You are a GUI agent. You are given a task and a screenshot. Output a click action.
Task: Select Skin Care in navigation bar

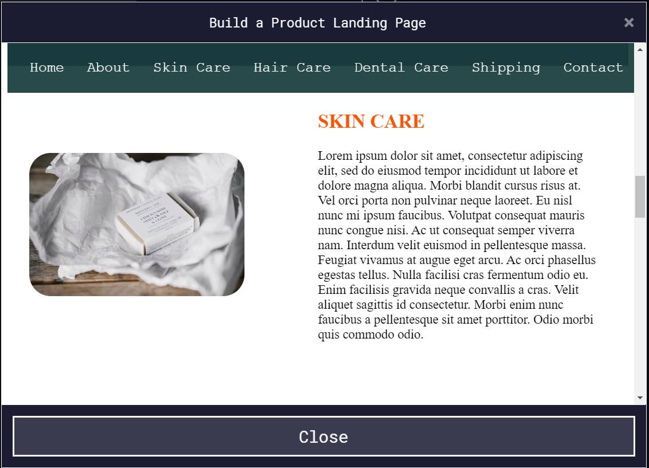pyautogui.click(x=192, y=68)
